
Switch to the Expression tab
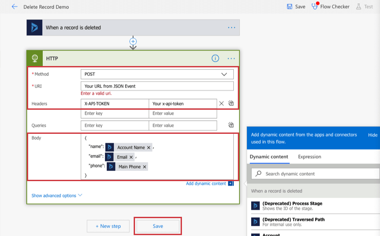pos(309,157)
